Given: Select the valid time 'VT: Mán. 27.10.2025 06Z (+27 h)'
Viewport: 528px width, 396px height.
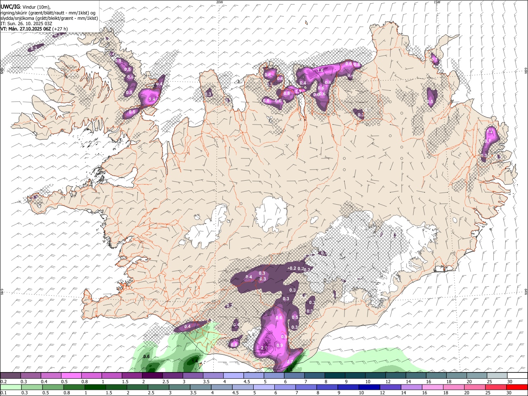Looking at the screenshot, I should (x=34, y=29).
